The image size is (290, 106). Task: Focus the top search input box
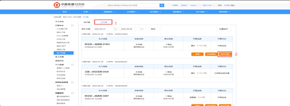click(x=133, y=5)
